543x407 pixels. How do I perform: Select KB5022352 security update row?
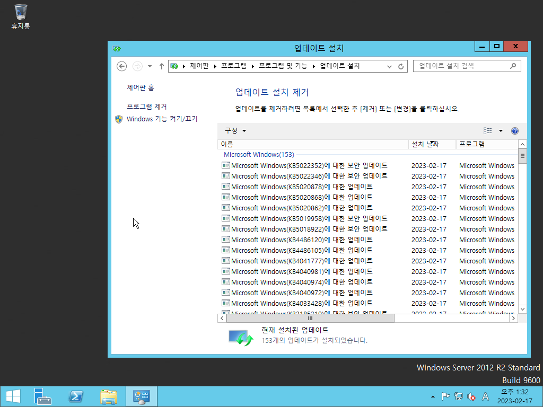point(369,165)
